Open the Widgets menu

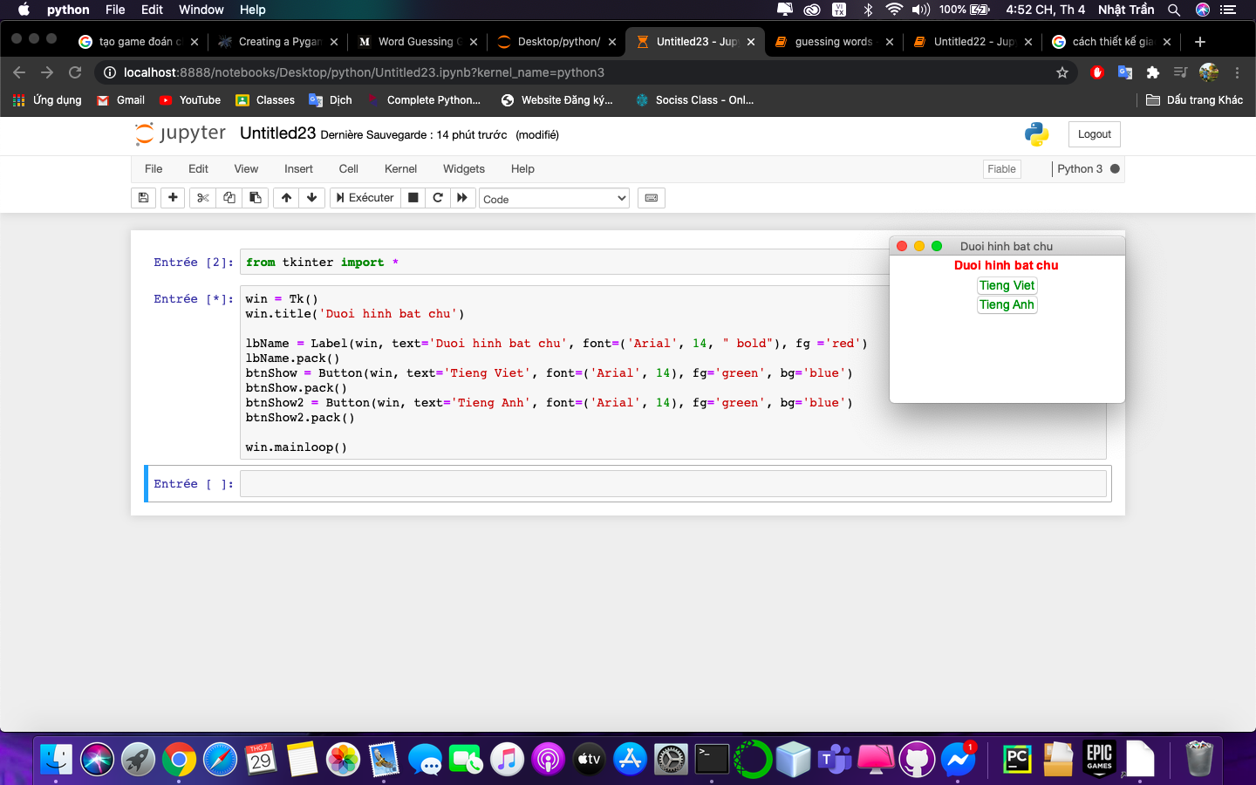(x=464, y=169)
